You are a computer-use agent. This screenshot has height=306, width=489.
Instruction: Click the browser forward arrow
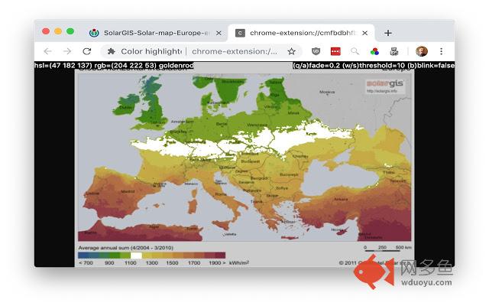tap(67, 51)
